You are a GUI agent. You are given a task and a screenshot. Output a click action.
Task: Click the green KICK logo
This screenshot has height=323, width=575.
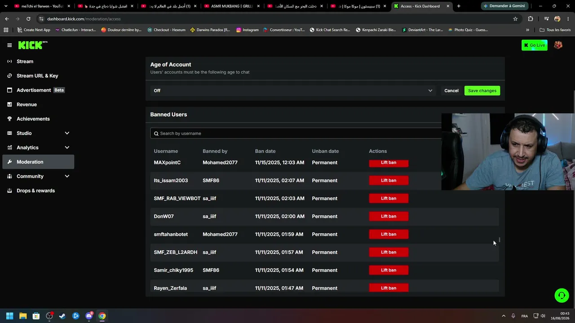click(32, 45)
